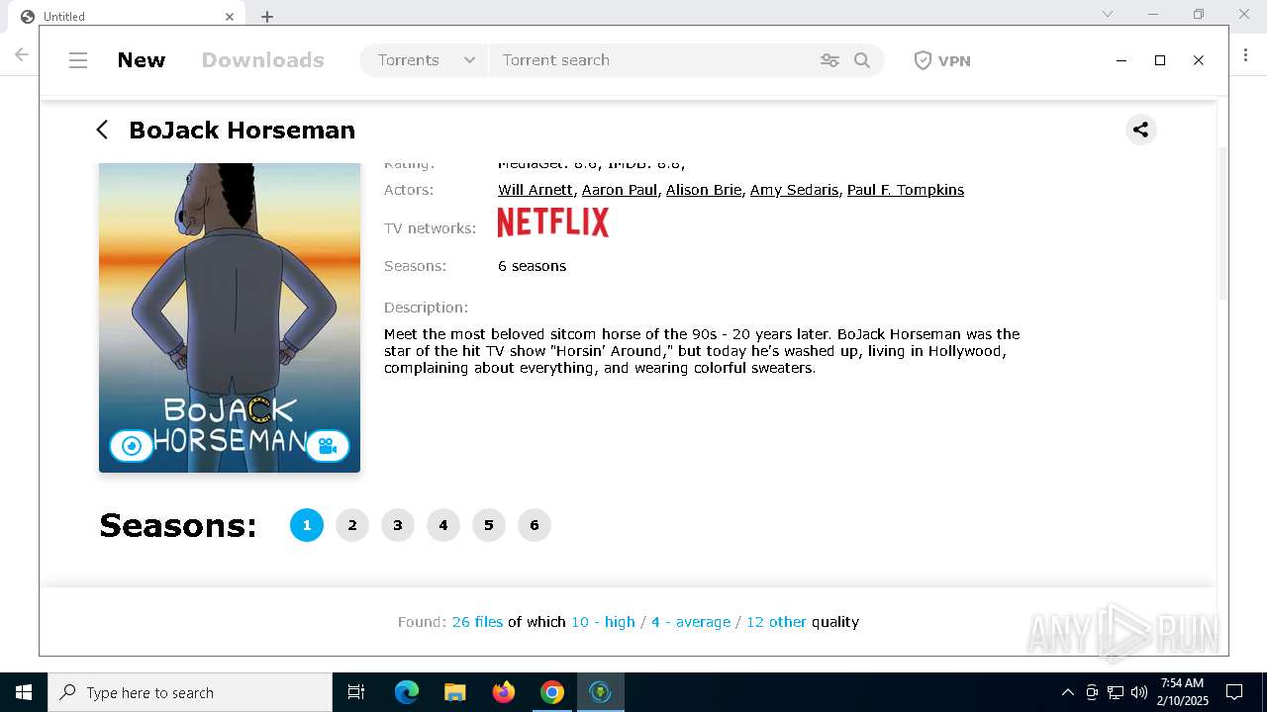Click the page vertical scrollbar
Image resolution: width=1267 pixels, height=712 pixels.
point(1222,222)
